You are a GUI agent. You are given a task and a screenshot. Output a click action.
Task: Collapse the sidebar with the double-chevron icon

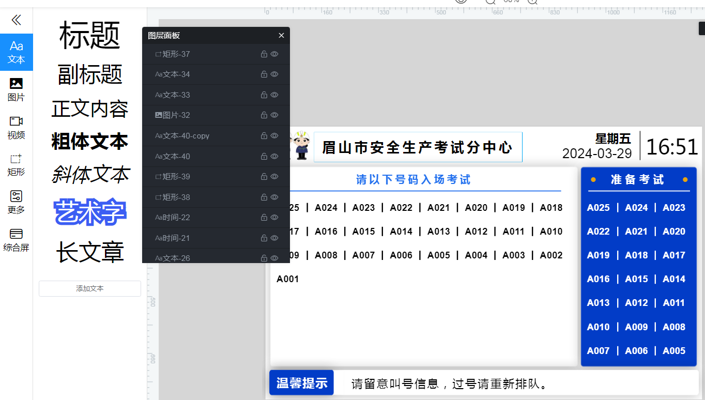(16, 20)
